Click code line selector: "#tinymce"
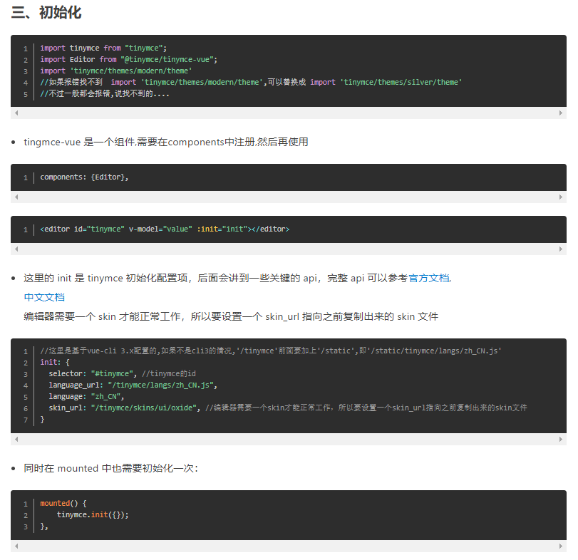Image resolution: width=578 pixels, height=560 pixels. coord(122,373)
